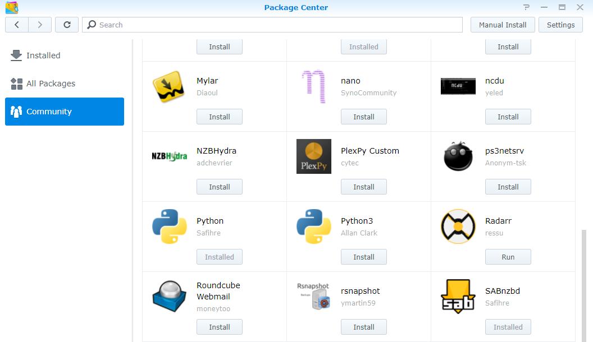Click the PlexPy Custom icon
Viewport: 593px width, 342px height.
[313, 156]
